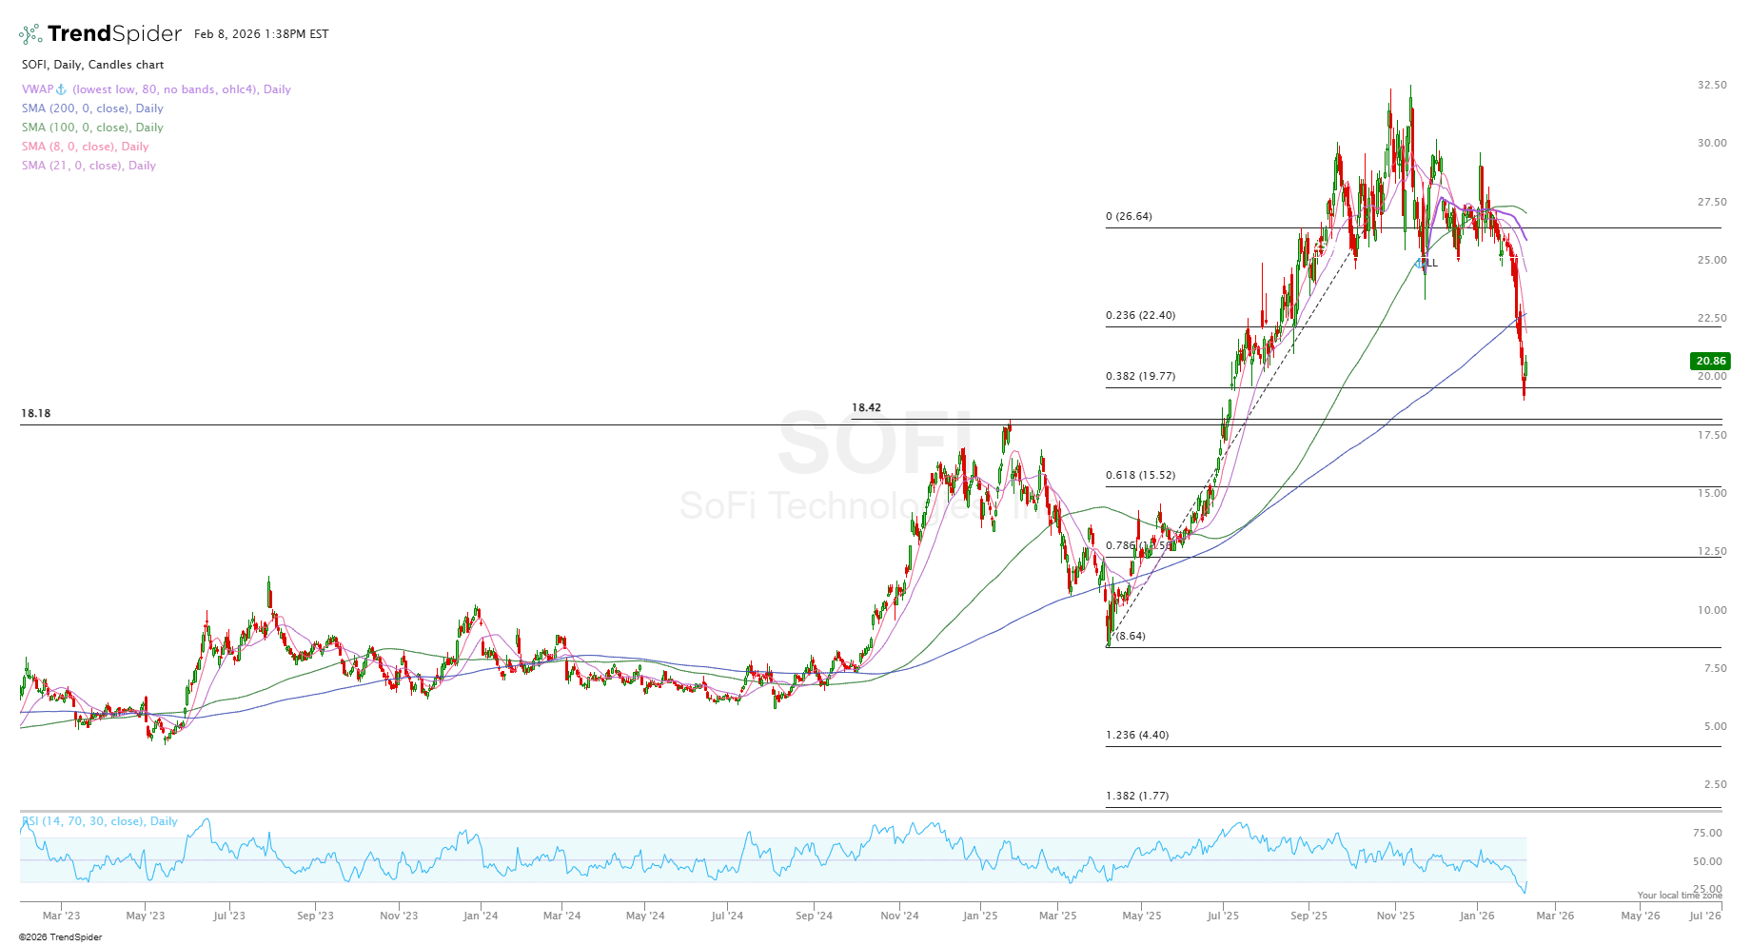Select the 'SOFI, Daily, Candles chart' title
Viewport: 1751px width, 946px height.
pyautogui.click(x=93, y=65)
